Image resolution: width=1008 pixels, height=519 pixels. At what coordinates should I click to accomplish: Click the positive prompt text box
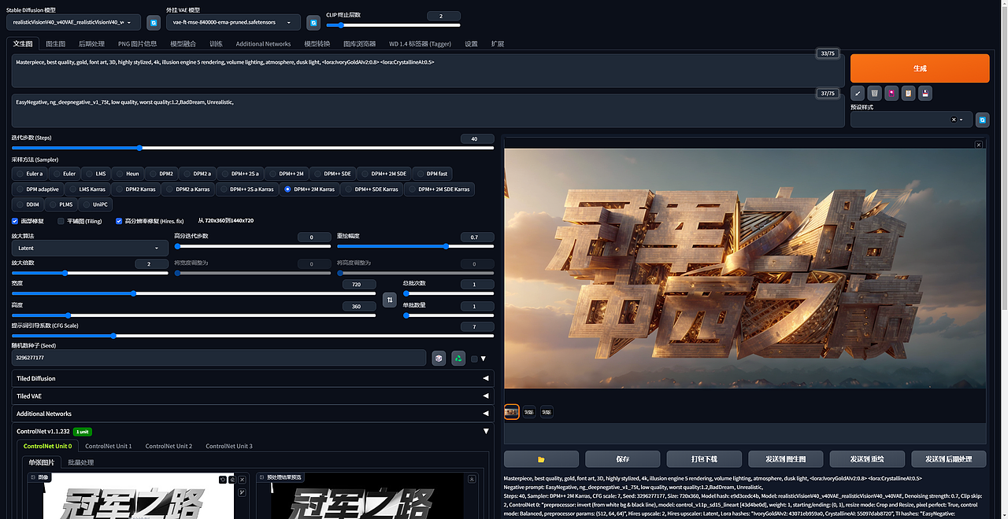click(428, 71)
